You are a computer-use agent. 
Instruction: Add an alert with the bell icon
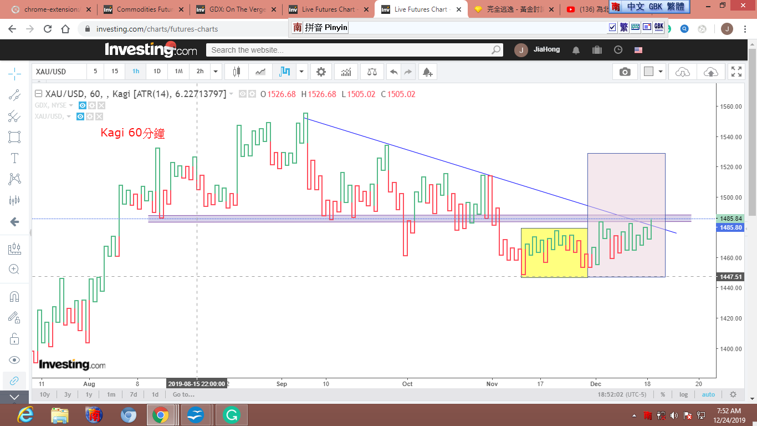point(427,72)
